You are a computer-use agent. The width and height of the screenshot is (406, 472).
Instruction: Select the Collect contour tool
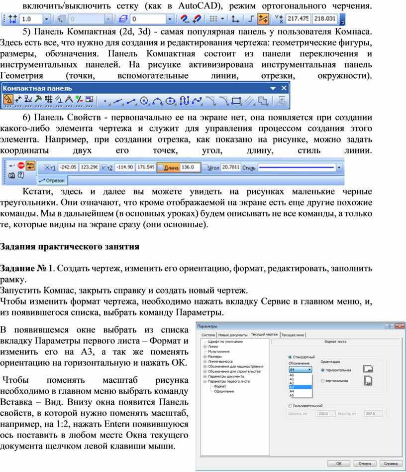(x=263, y=101)
